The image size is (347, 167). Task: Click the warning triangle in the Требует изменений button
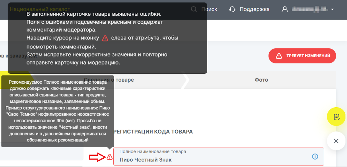coord(279,56)
